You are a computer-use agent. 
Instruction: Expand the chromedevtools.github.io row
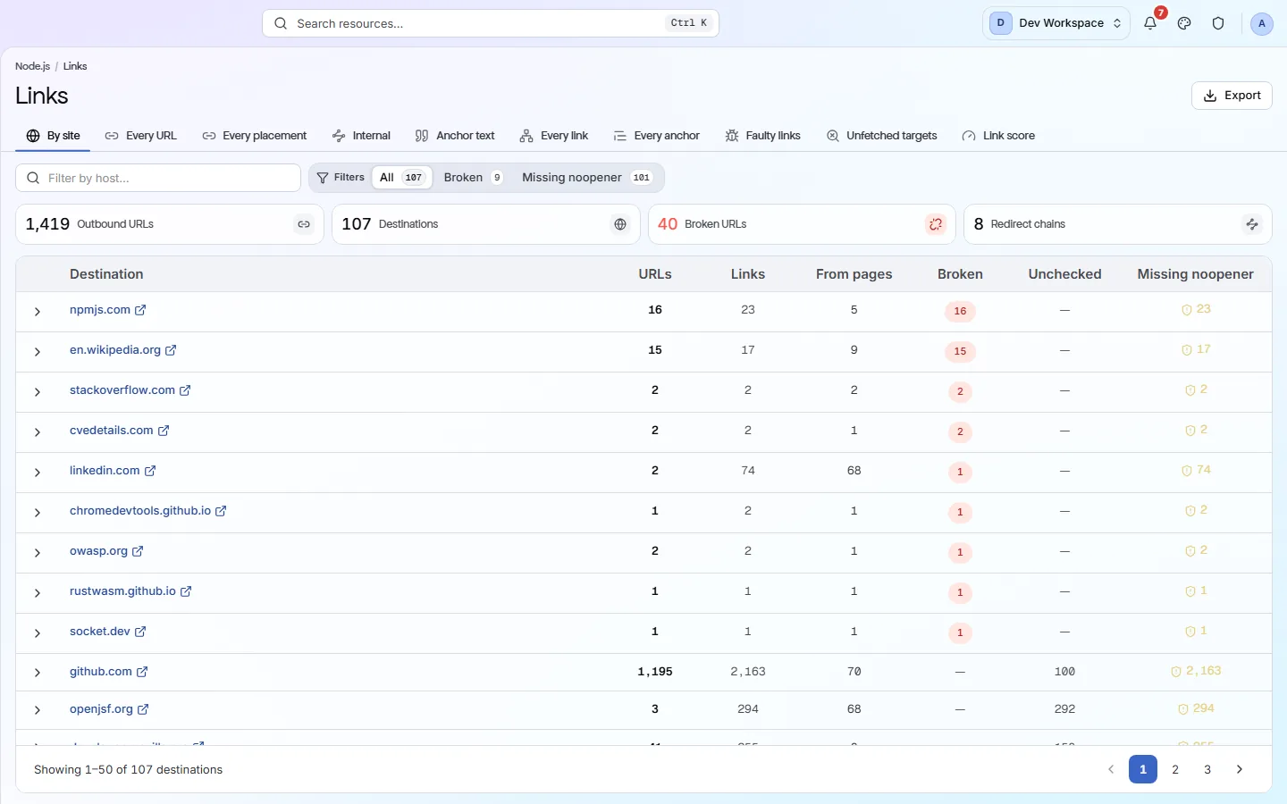(x=38, y=513)
